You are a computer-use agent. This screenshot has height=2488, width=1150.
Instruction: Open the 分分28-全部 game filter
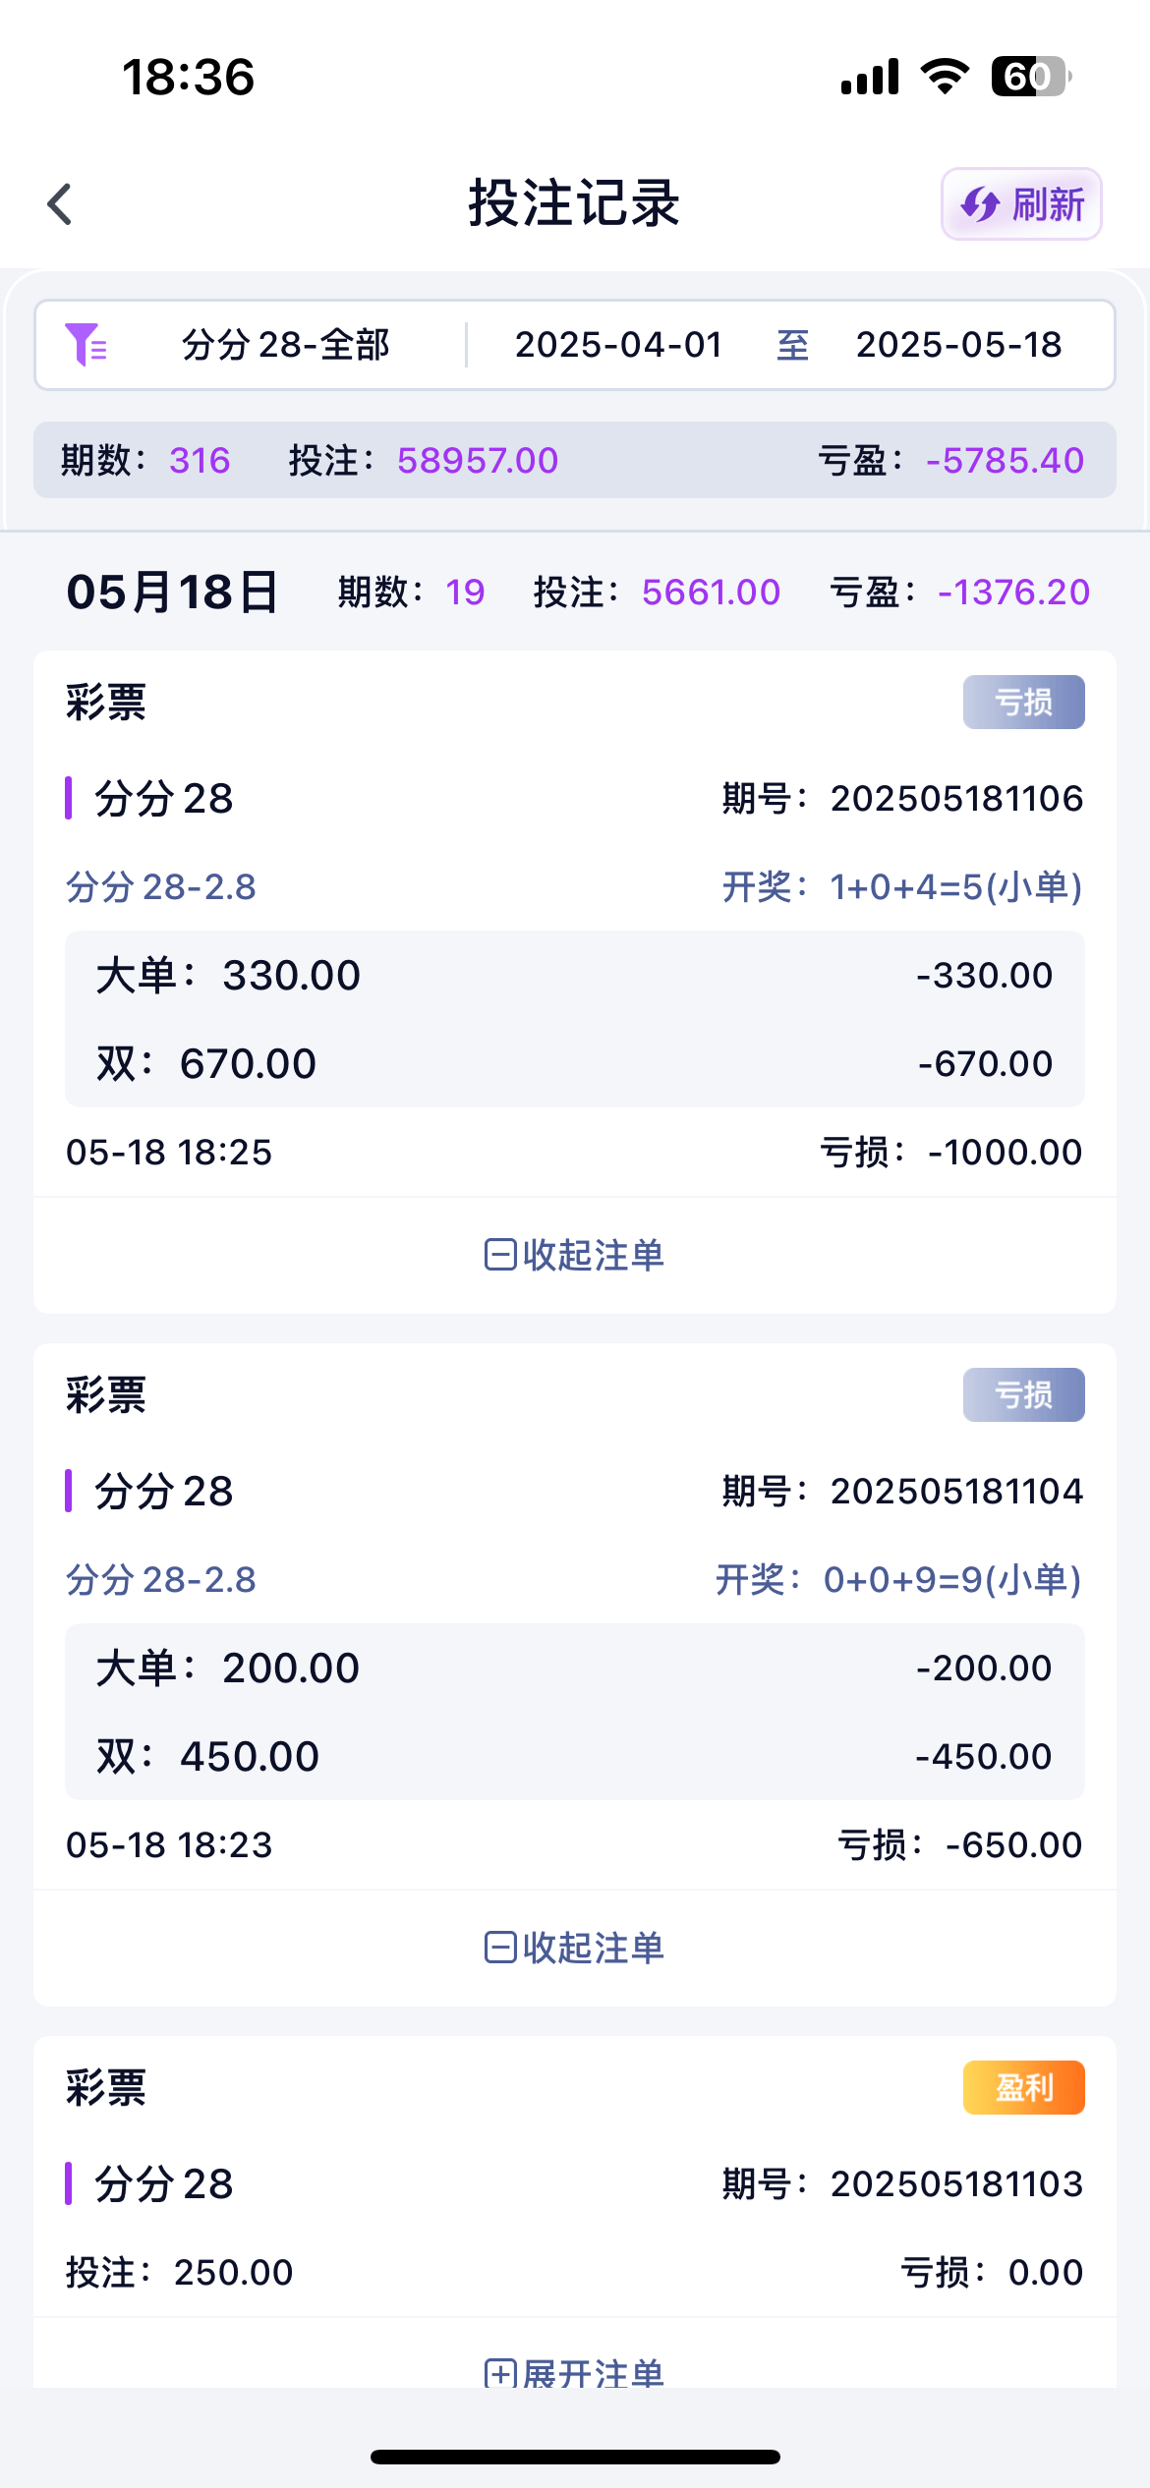[285, 345]
